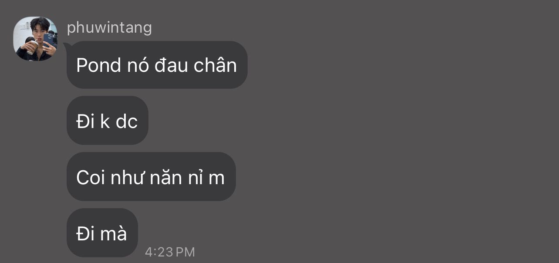Image resolution: width=559 pixels, height=263 pixels.
Task: Tap the "Coi như năn nỉ m" message
Action: pos(151,177)
